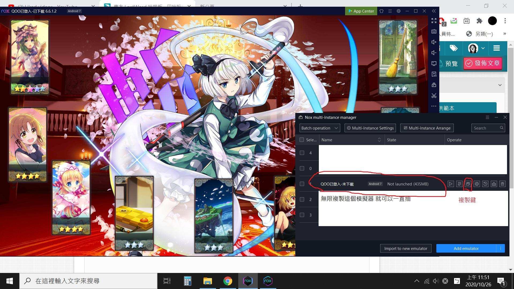Check the box for instance 2
This screenshot has height=289, width=514.
(x=302, y=199)
